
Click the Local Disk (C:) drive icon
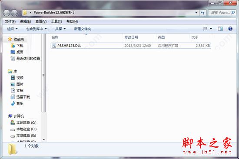[13, 123]
